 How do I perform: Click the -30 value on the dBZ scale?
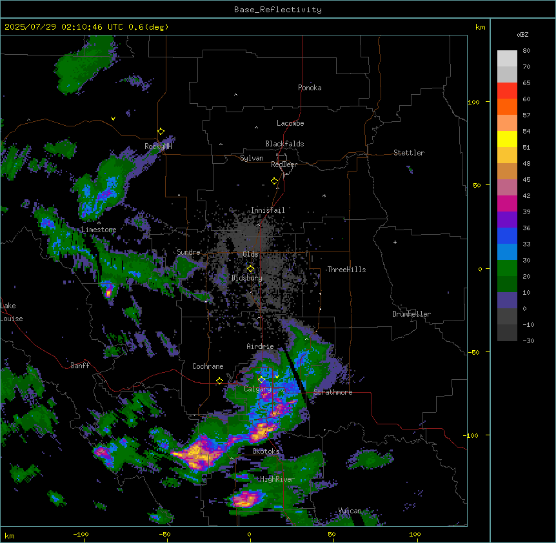click(528, 341)
